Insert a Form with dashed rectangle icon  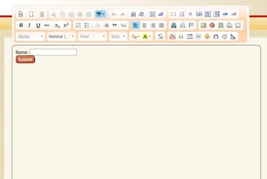pyautogui.click(x=173, y=14)
